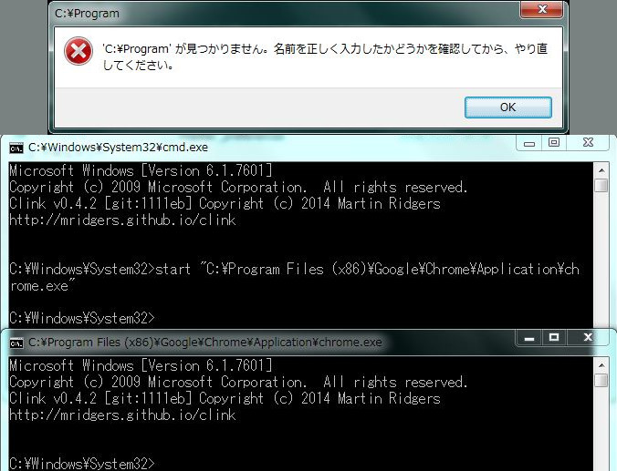Click Copyright 2009 Microsoft line in chrome.exe window
Viewport: 617px width, 471px height.
(x=238, y=382)
